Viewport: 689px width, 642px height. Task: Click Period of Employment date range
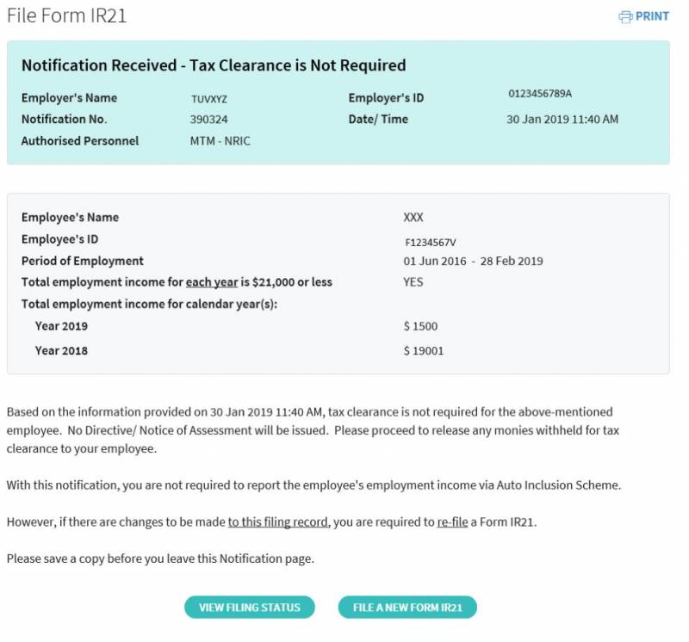pyautogui.click(x=473, y=262)
